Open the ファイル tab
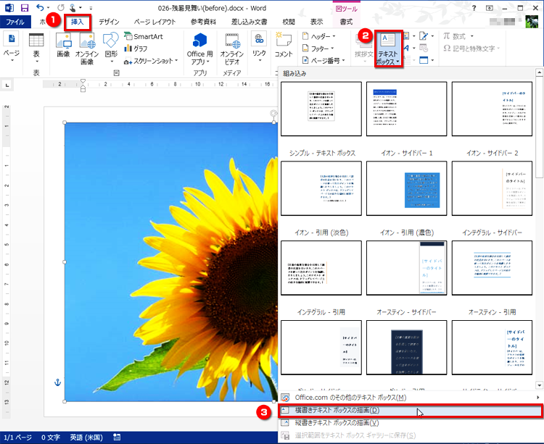This screenshot has height=444, width=544. (x=15, y=22)
